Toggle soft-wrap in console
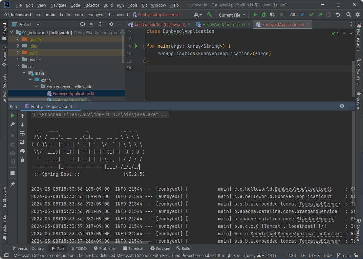Screen dimensions: 363x259 click(22, 133)
